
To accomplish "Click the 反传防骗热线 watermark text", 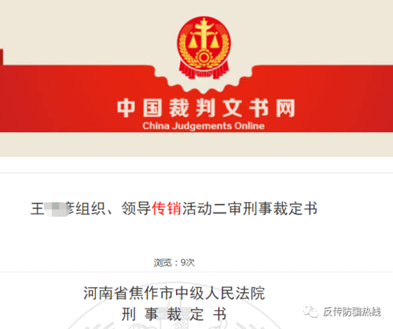I will coord(351,312).
